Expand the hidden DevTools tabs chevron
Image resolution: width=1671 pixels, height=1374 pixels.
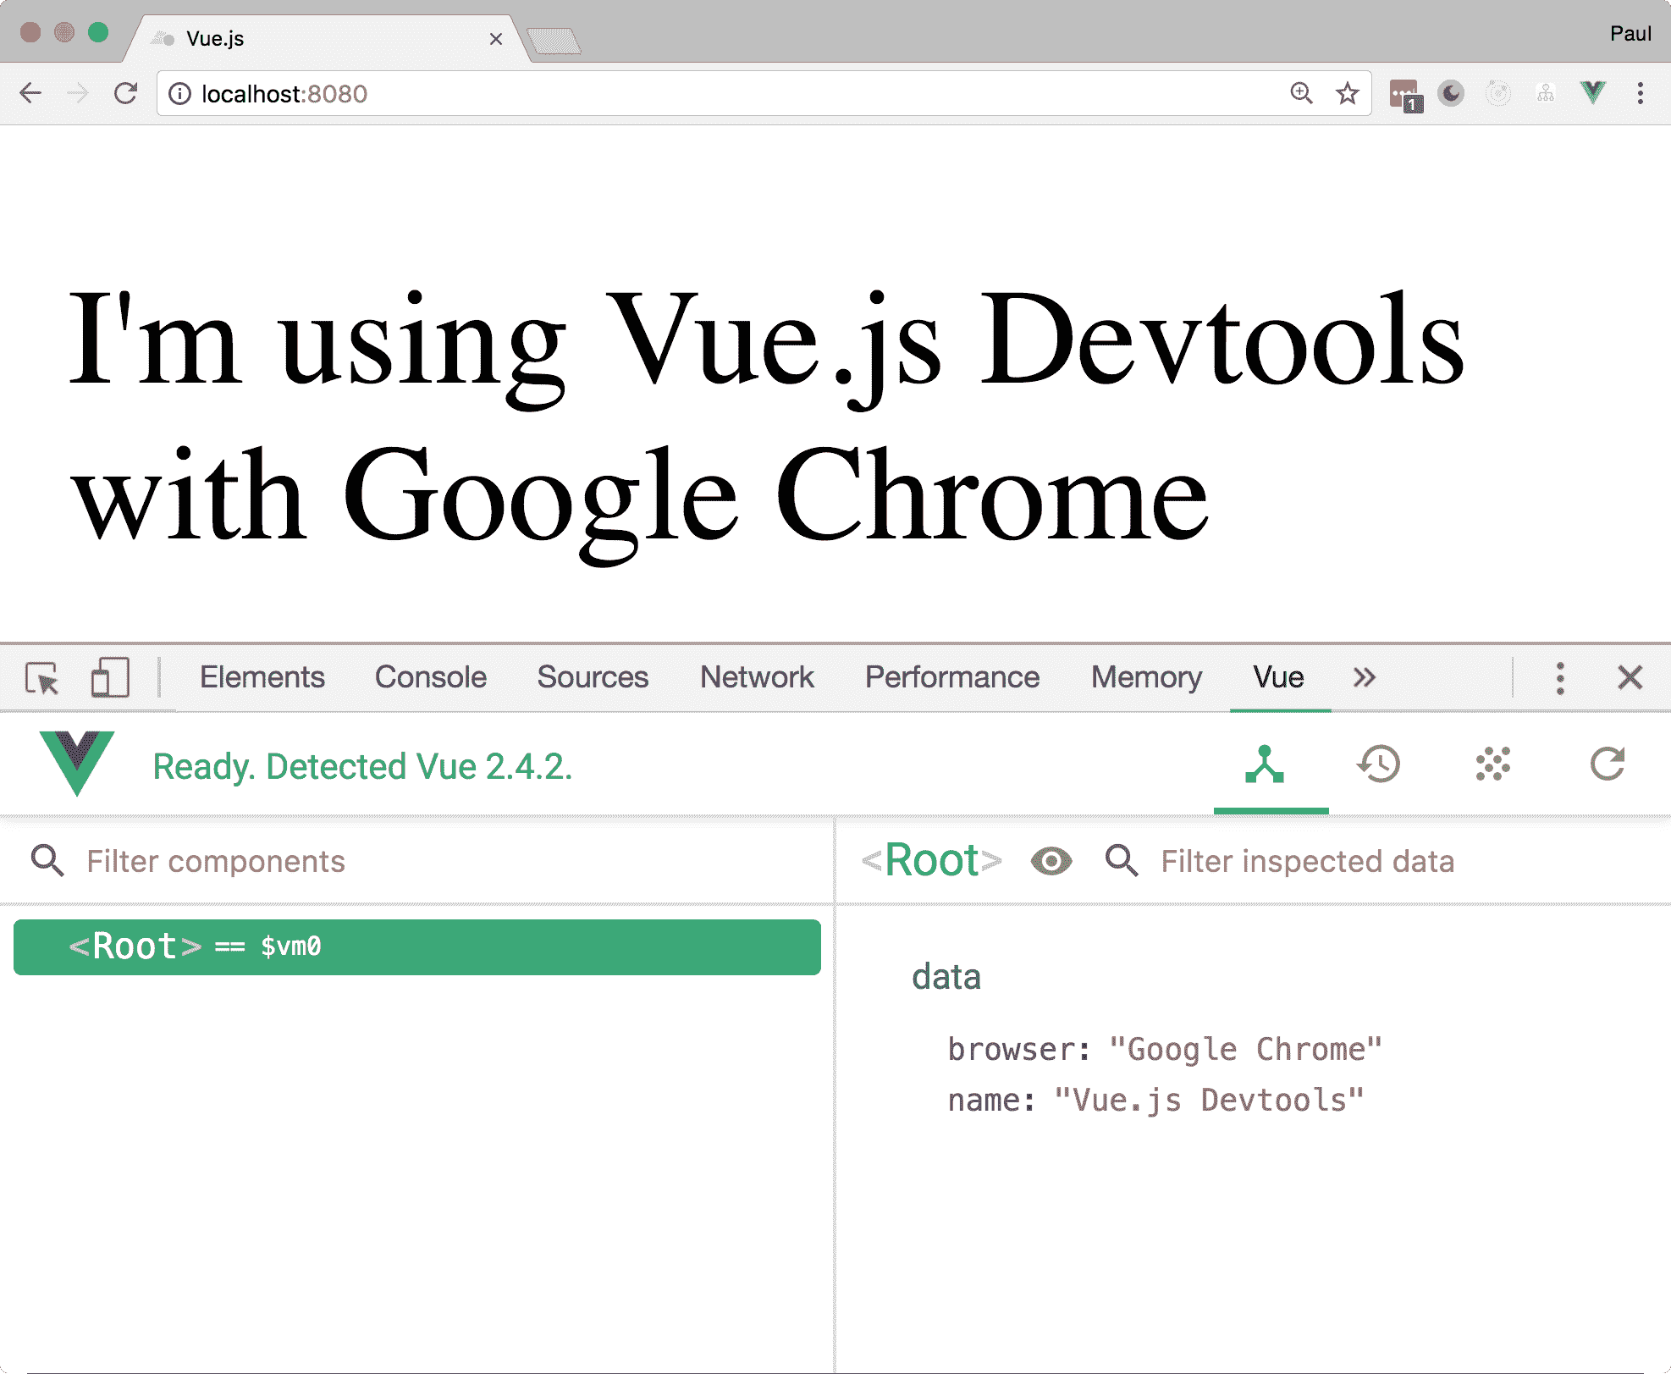pos(1364,677)
